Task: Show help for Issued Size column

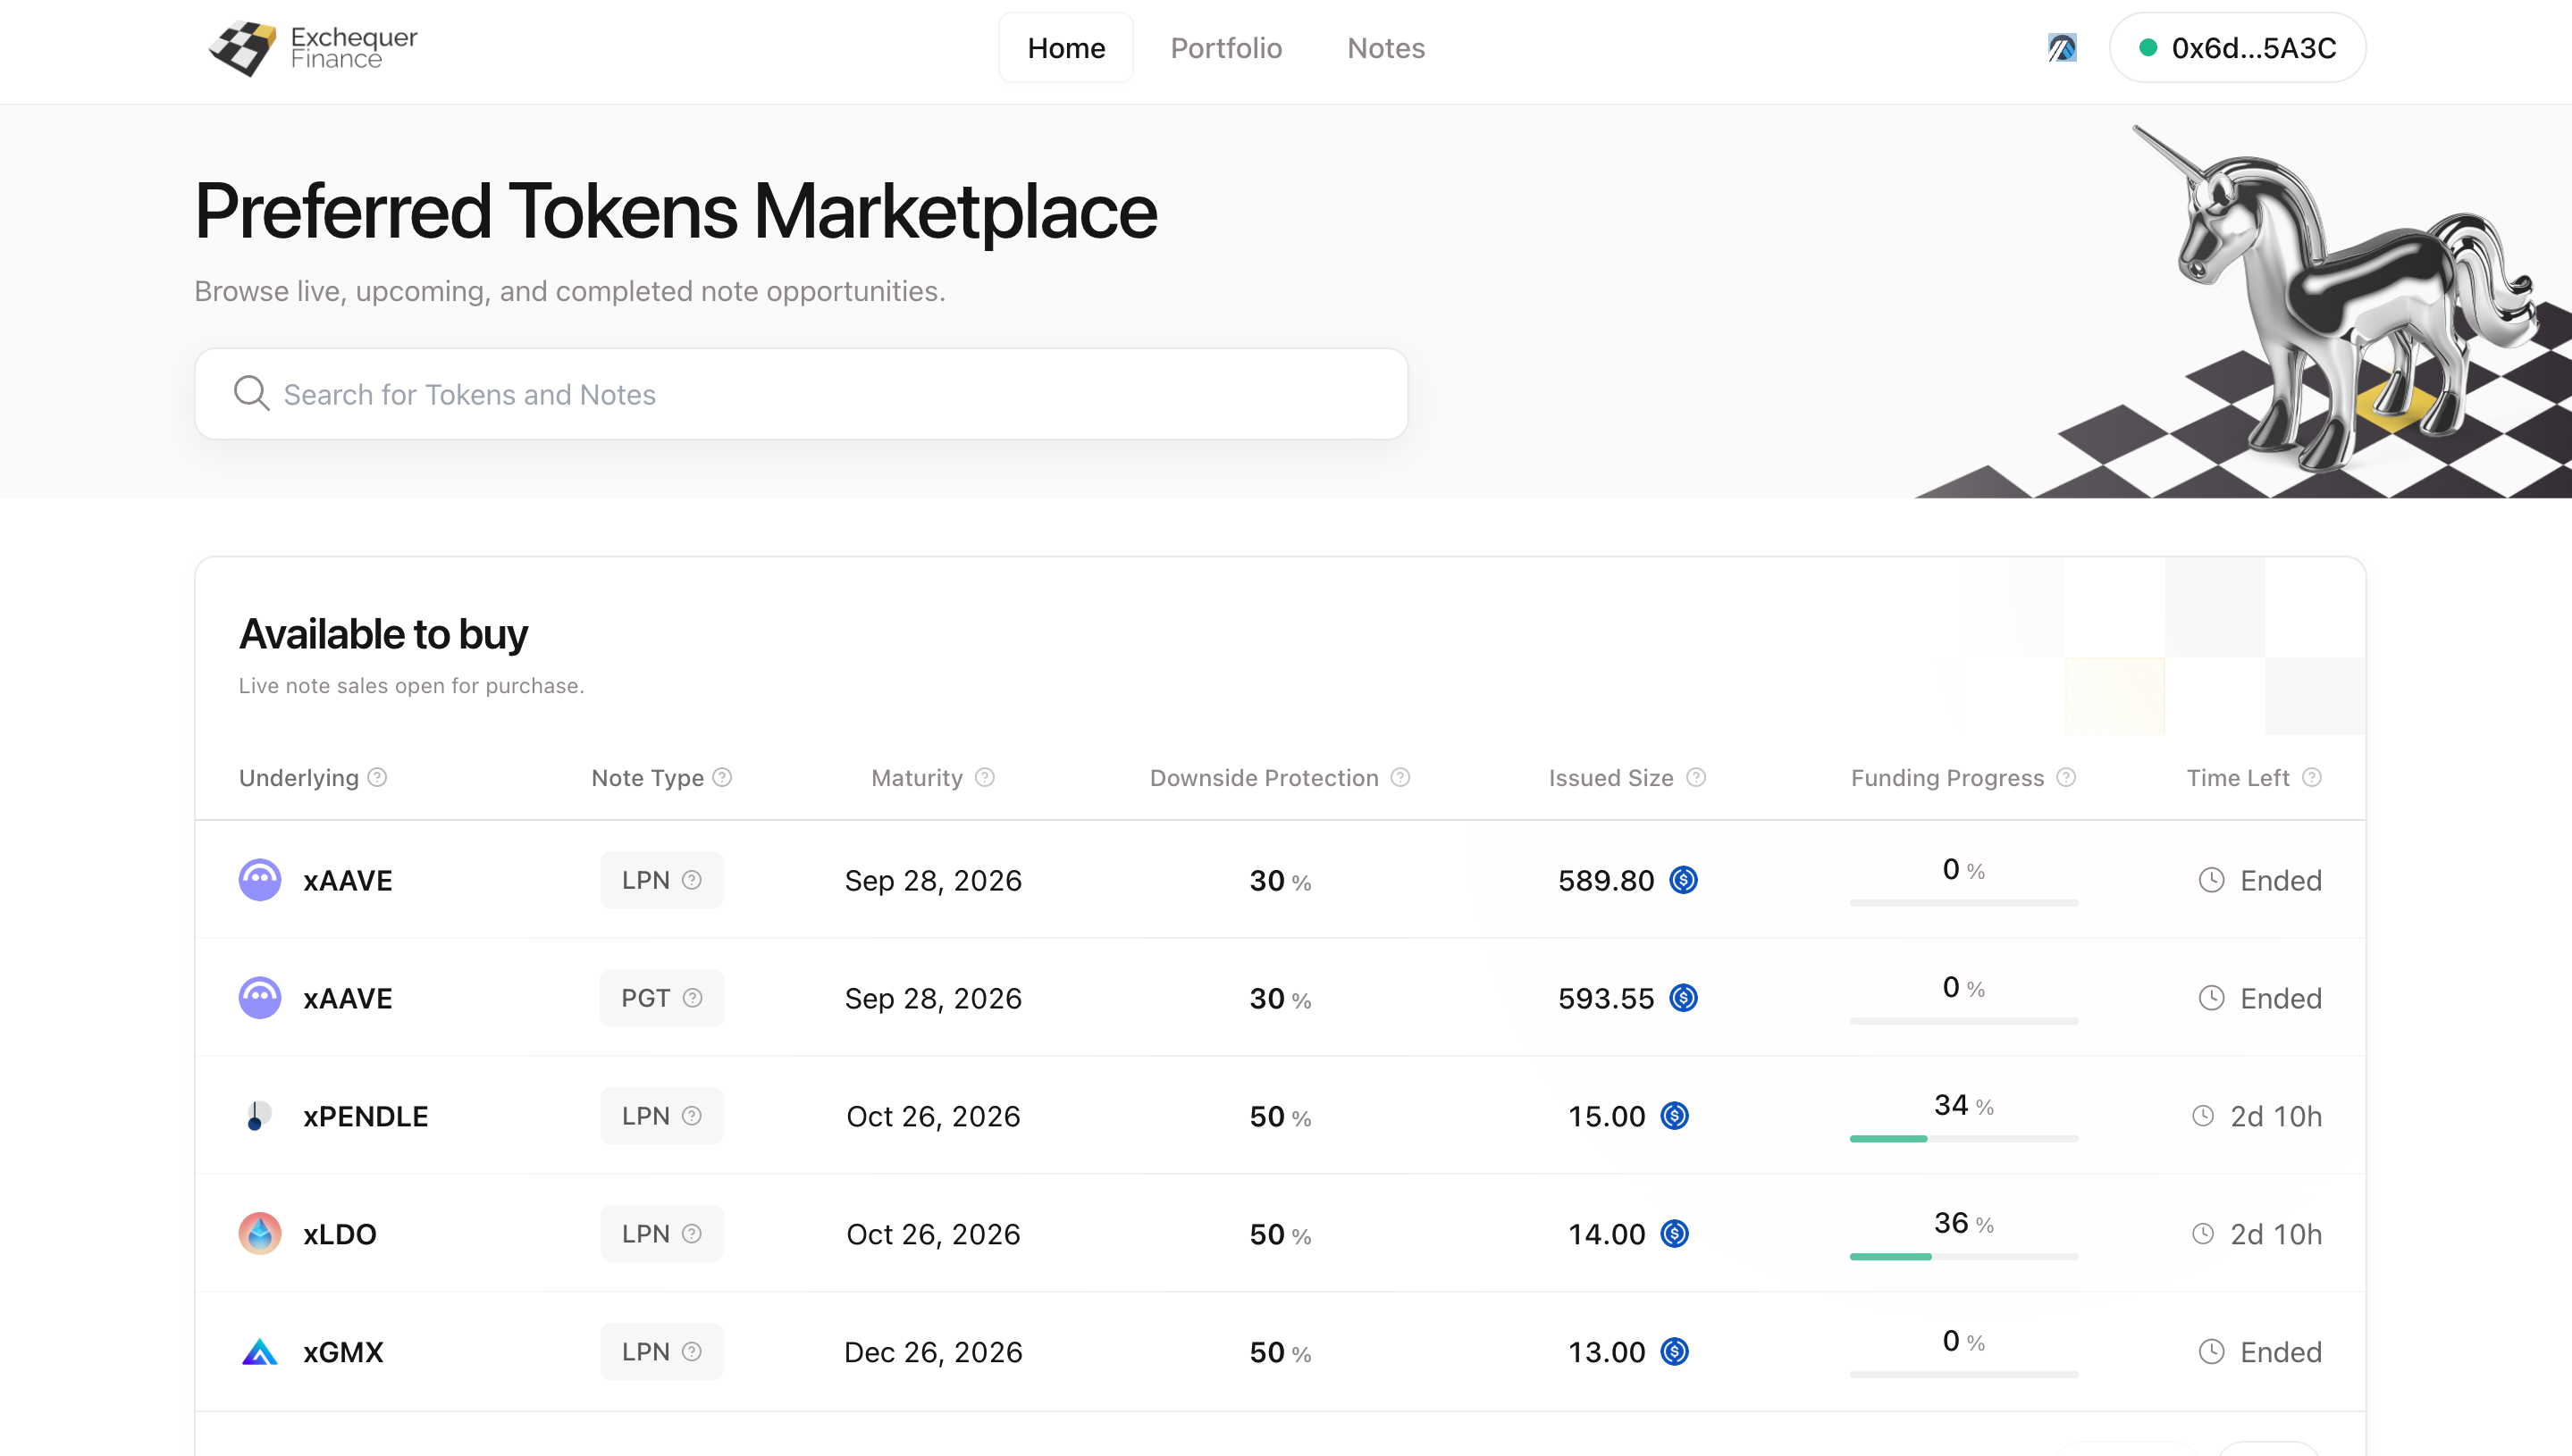Action: point(1695,777)
